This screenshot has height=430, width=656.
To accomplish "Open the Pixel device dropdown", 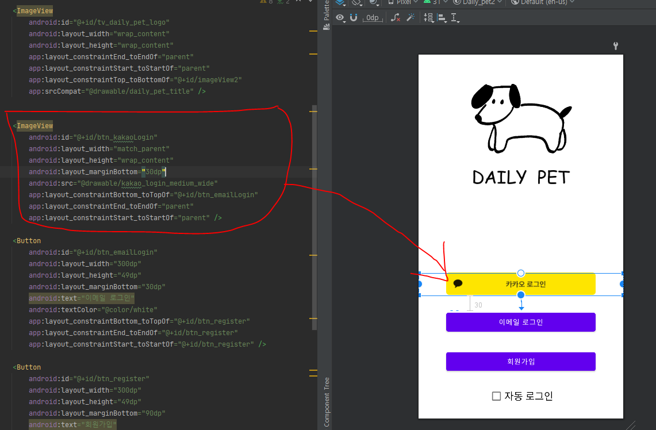I will 403,2.
